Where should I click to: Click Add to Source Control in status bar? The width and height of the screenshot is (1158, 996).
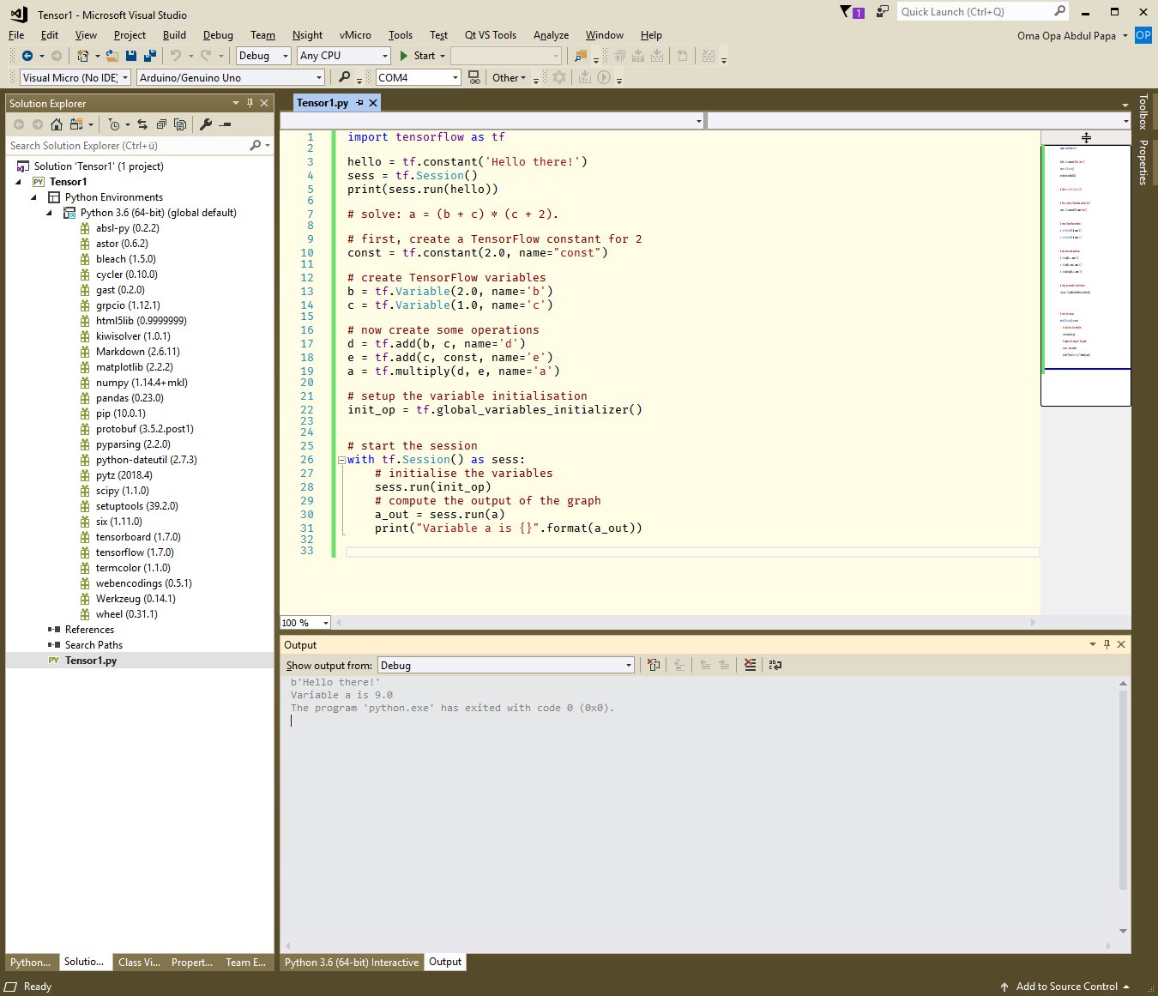pyautogui.click(x=1067, y=987)
